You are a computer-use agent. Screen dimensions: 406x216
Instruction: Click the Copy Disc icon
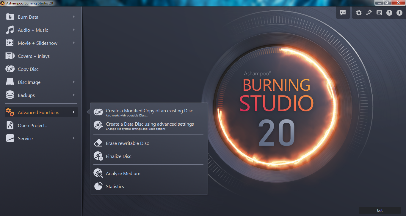click(x=10, y=69)
